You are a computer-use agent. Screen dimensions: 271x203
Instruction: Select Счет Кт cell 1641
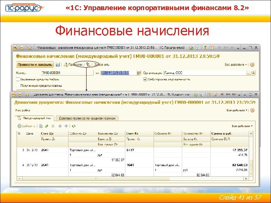(x=140, y=165)
